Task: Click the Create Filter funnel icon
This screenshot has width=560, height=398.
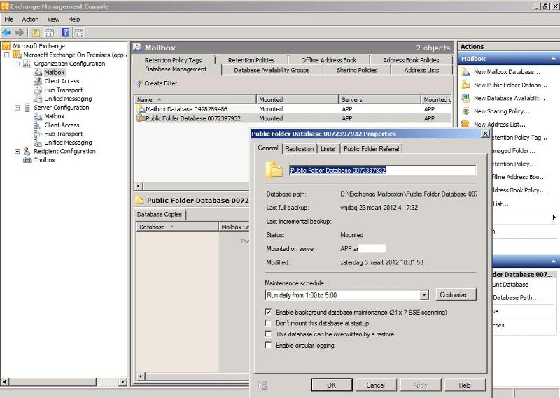Action: point(139,83)
